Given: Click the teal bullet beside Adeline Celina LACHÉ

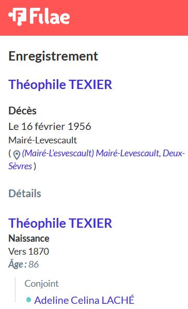Looking at the screenshot, I should click(29, 300).
